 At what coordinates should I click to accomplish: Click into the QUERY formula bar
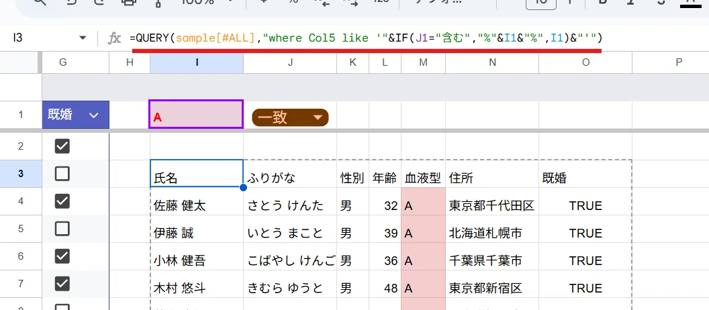(367, 38)
